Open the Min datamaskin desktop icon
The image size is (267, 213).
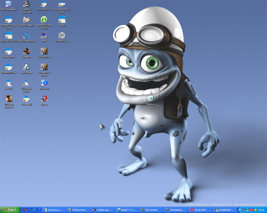coord(9,6)
